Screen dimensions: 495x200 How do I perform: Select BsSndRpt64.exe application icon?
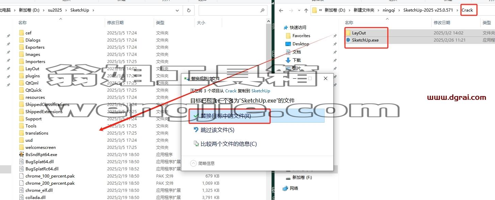(22, 154)
